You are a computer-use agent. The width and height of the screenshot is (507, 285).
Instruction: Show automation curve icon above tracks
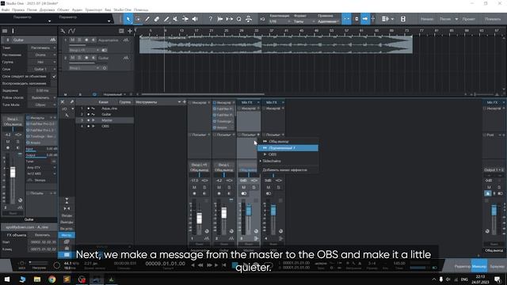point(72,31)
